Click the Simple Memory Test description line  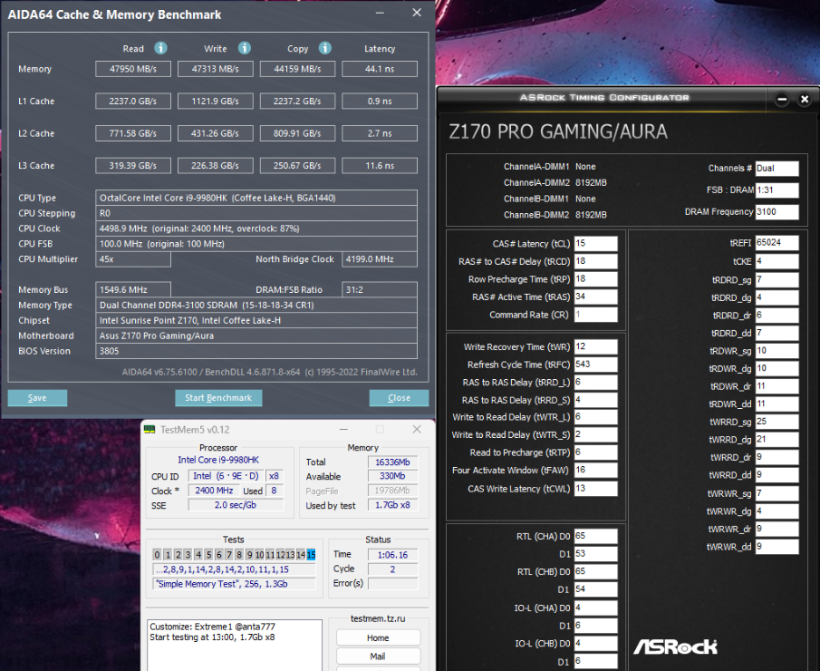[234, 584]
